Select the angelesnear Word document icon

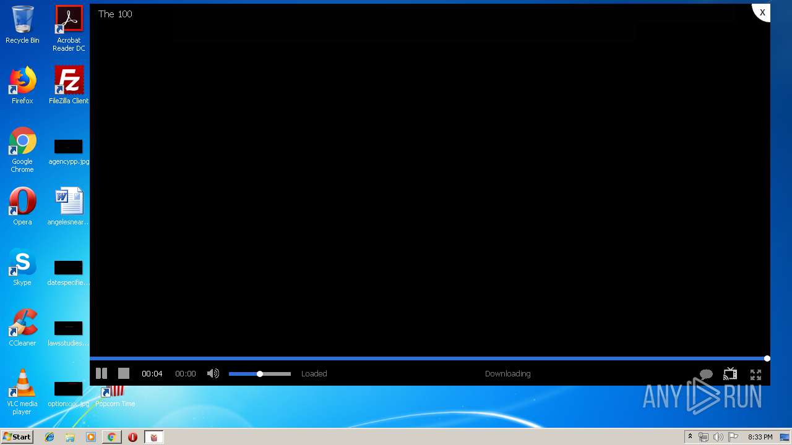tap(69, 206)
